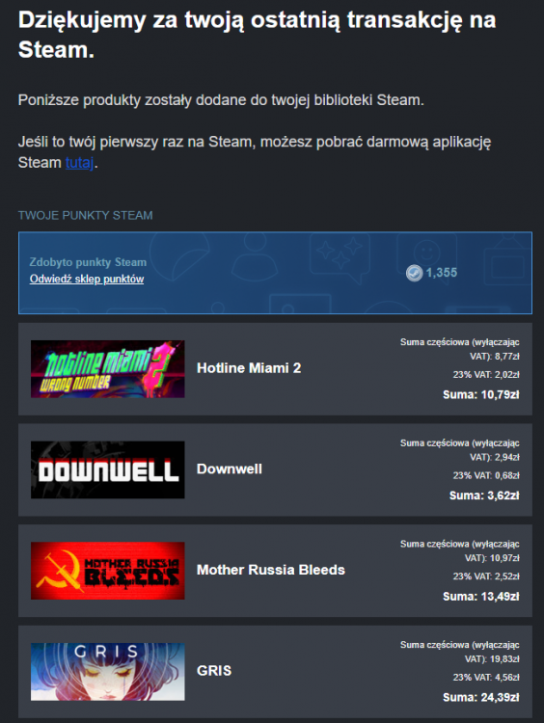Image resolution: width=544 pixels, height=723 pixels.
Task: Click the Downwell game banner
Action: click(107, 469)
